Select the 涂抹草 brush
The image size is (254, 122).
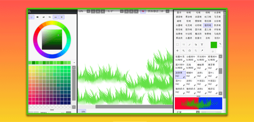(180, 75)
